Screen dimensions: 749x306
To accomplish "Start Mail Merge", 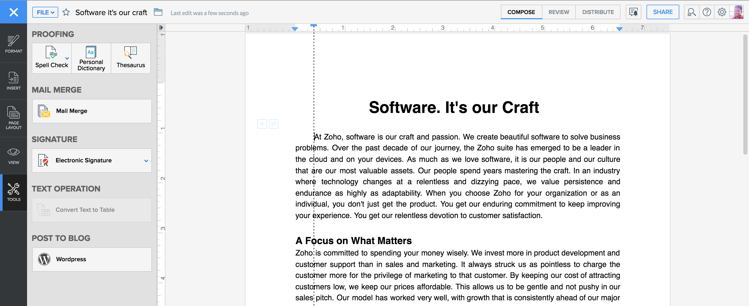I will [x=92, y=111].
